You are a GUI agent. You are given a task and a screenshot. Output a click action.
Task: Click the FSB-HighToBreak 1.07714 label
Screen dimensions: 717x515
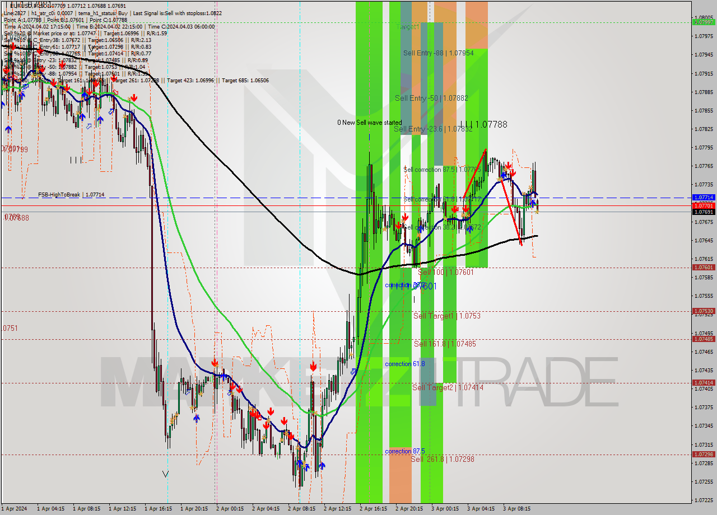71,195
